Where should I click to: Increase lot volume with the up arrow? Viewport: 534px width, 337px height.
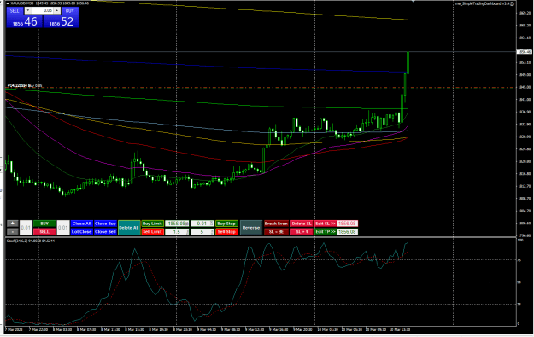pyautogui.click(x=57, y=10)
